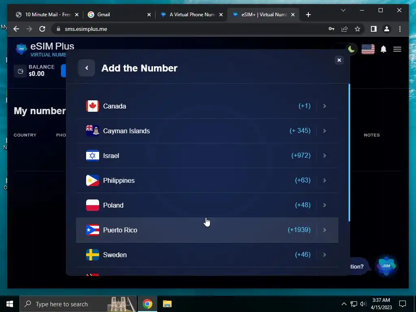
Task: Click the Israel flag icon
Action: [x=93, y=156]
